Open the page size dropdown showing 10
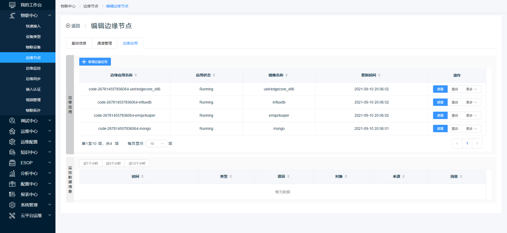507x233 pixels. (157, 144)
